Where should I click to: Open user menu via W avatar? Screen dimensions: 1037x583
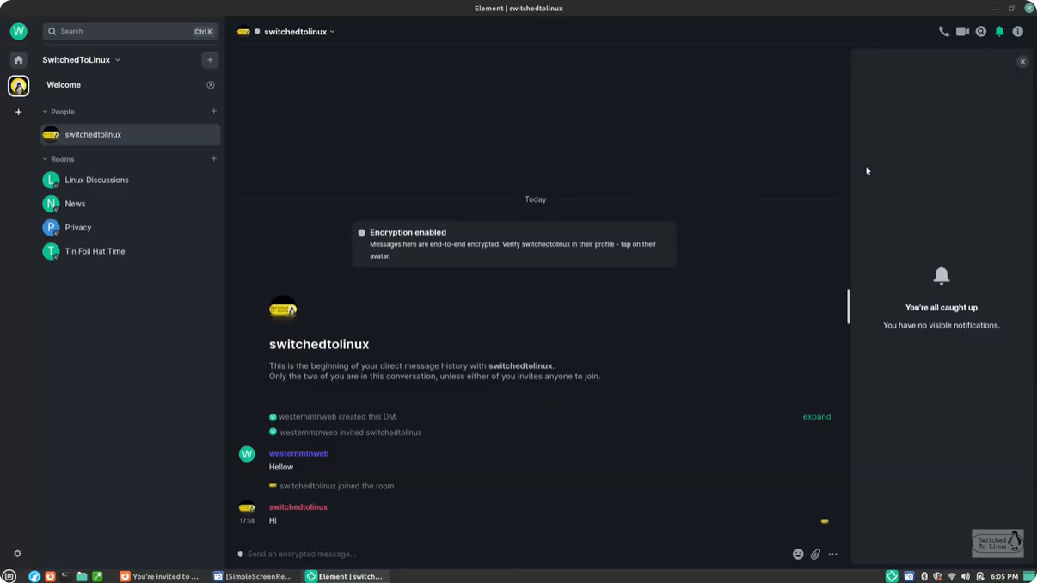pyautogui.click(x=18, y=31)
